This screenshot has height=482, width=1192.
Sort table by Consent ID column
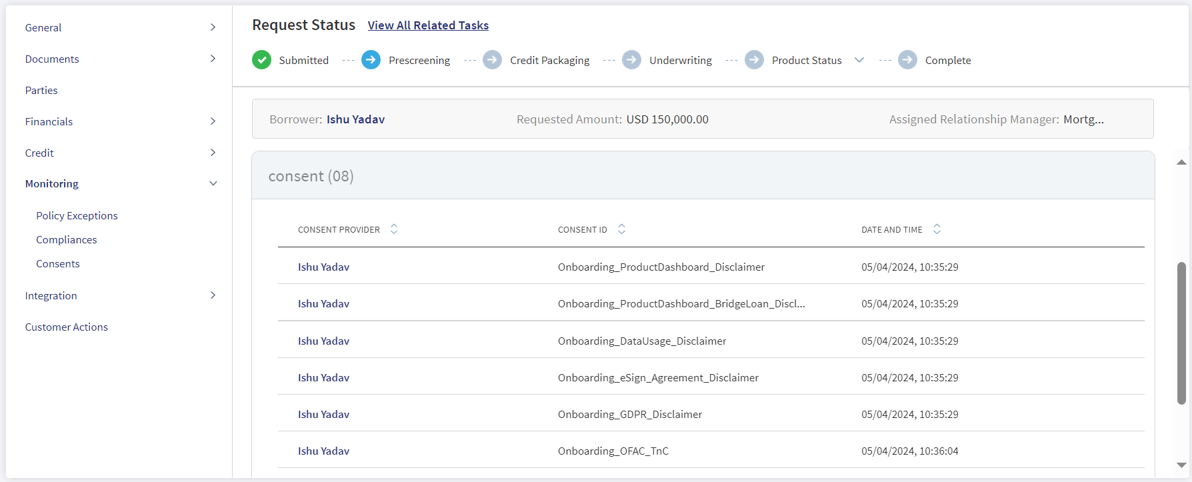(x=621, y=229)
